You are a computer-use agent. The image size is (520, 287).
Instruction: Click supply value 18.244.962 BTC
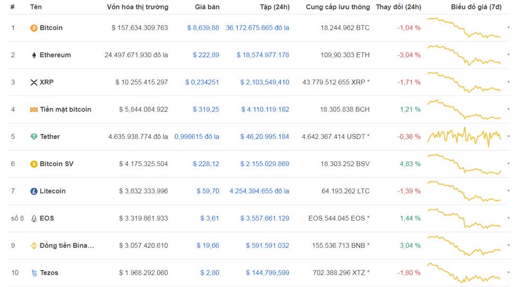pos(345,28)
